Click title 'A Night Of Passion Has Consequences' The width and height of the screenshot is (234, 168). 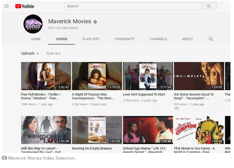coord(93,97)
